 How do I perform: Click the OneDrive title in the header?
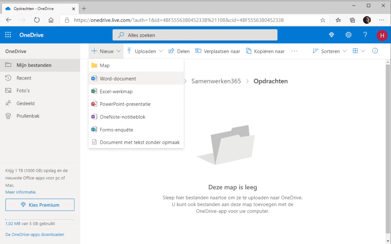click(31, 35)
